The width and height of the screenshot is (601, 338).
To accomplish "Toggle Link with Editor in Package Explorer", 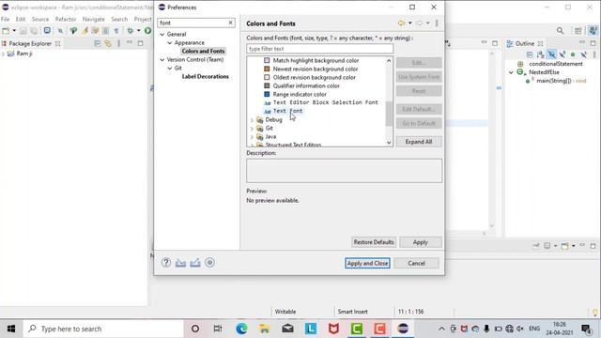I will [108, 44].
